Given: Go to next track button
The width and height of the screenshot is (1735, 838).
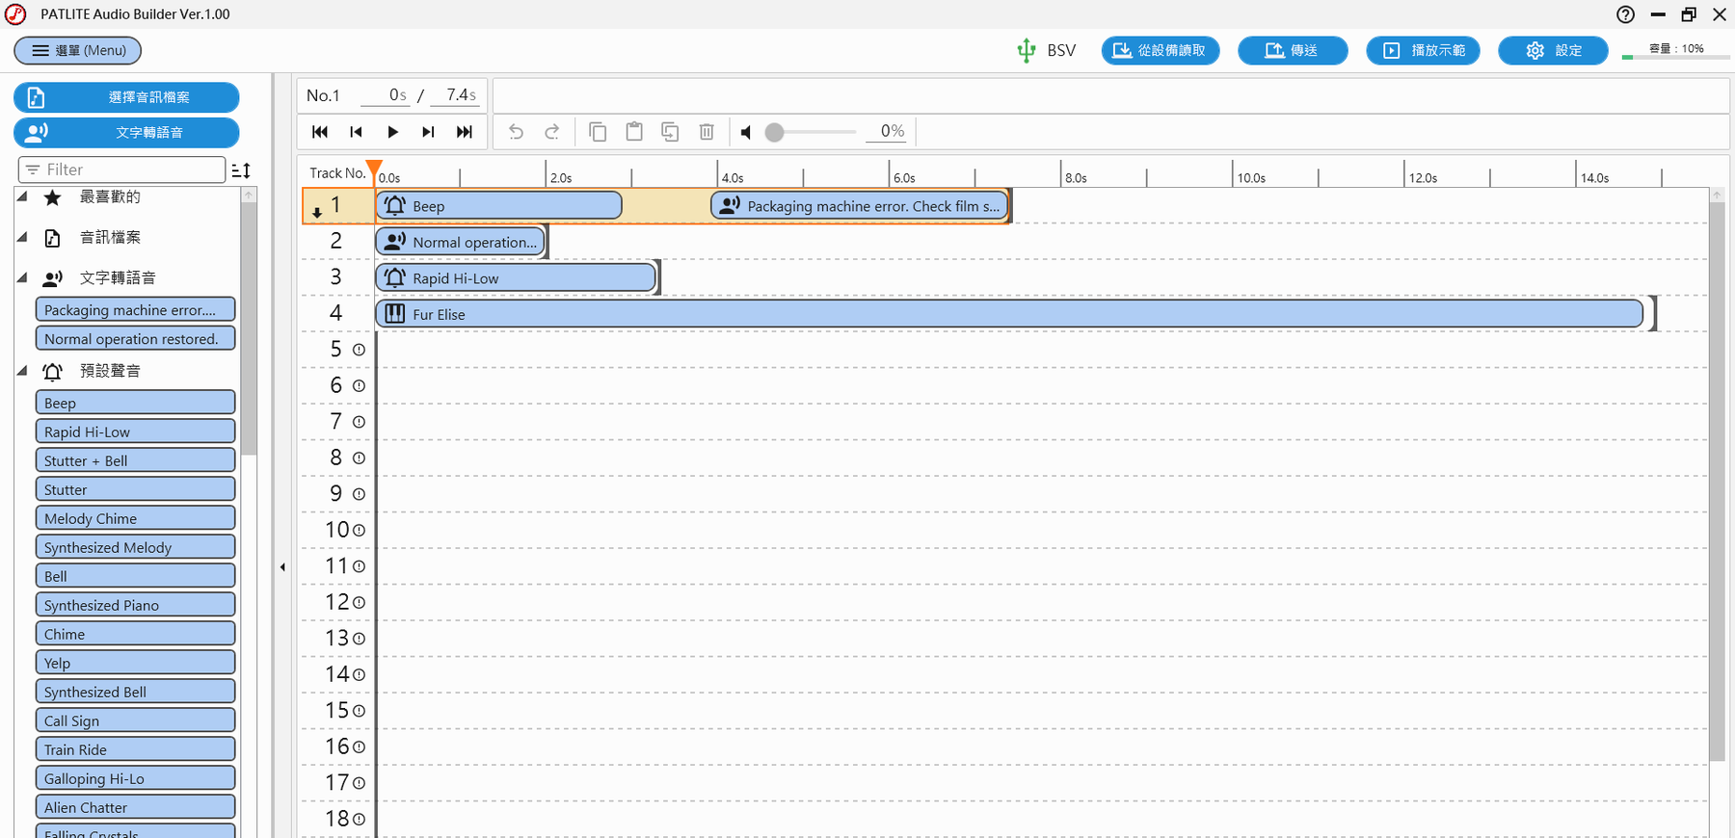Looking at the screenshot, I should point(428,132).
